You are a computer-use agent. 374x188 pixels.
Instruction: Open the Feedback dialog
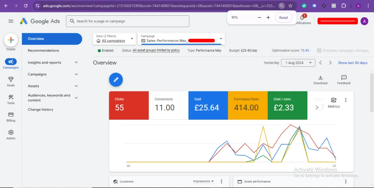(x=344, y=80)
